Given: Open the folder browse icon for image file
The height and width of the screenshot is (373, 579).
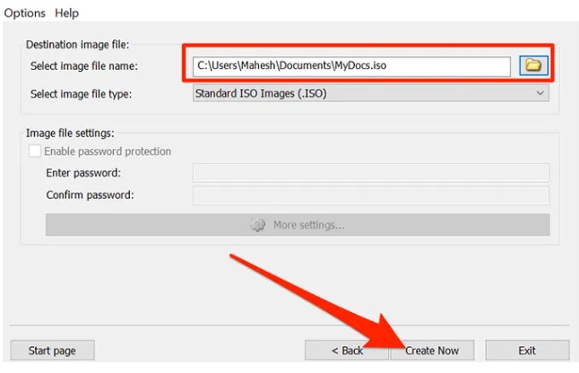Looking at the screenshot, I should tap(533, 65).
